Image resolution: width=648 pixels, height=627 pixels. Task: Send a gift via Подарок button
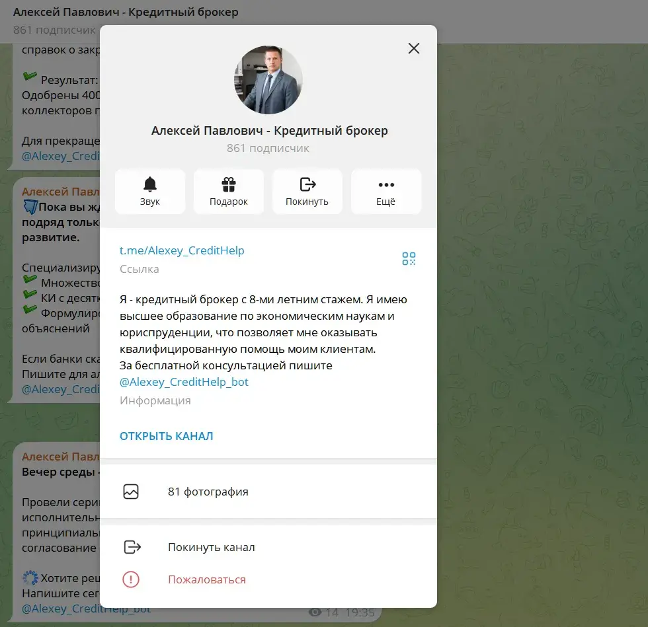[x=229, y=191]
